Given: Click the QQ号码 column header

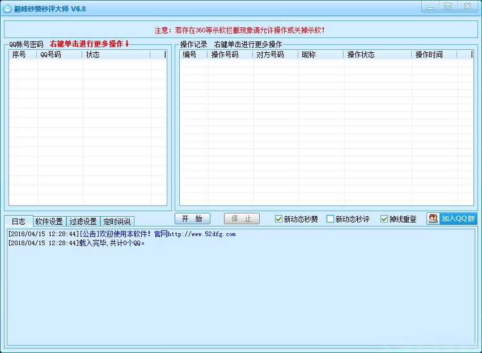Looking at the screenshot, I should (52, 54).
